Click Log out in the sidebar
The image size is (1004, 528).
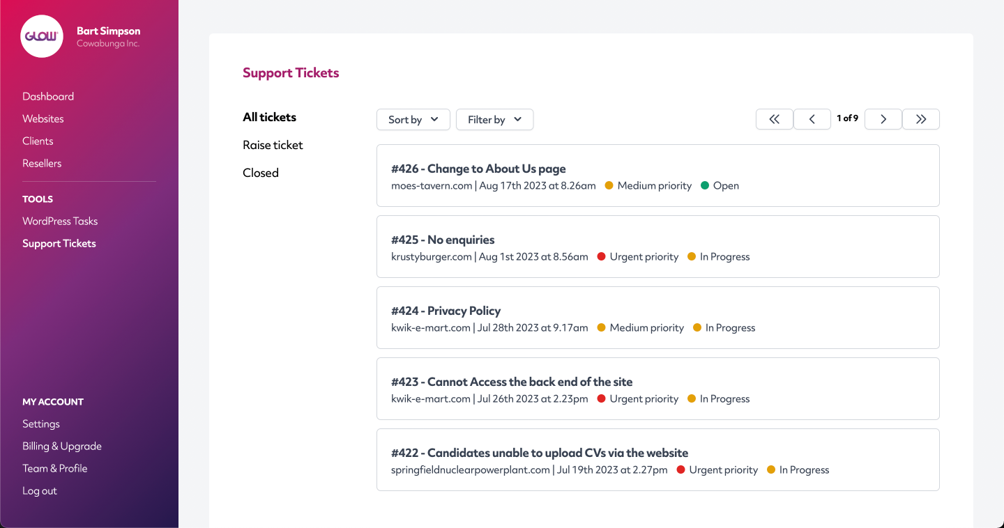(x=40, y=490)
